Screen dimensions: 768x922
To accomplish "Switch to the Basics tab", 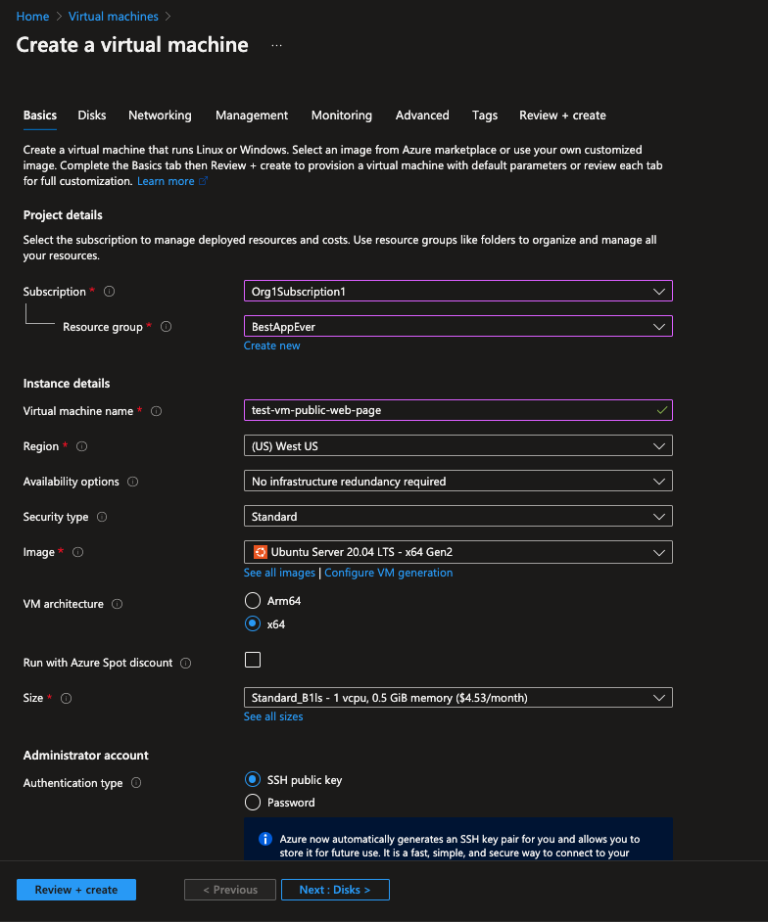I will (x=40, y=115).
